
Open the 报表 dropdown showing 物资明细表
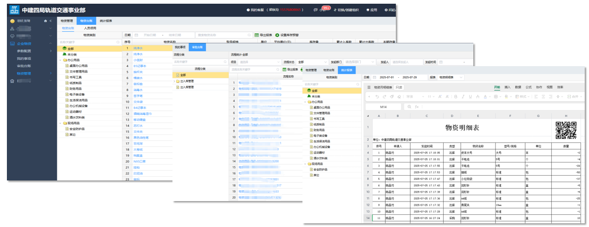[x=451, y=78]
